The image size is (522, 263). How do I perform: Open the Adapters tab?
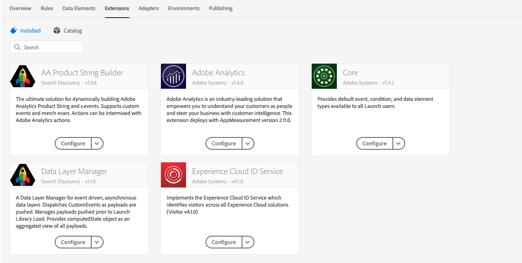149,8
